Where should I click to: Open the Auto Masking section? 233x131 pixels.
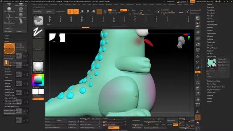[x=9, y=92]
